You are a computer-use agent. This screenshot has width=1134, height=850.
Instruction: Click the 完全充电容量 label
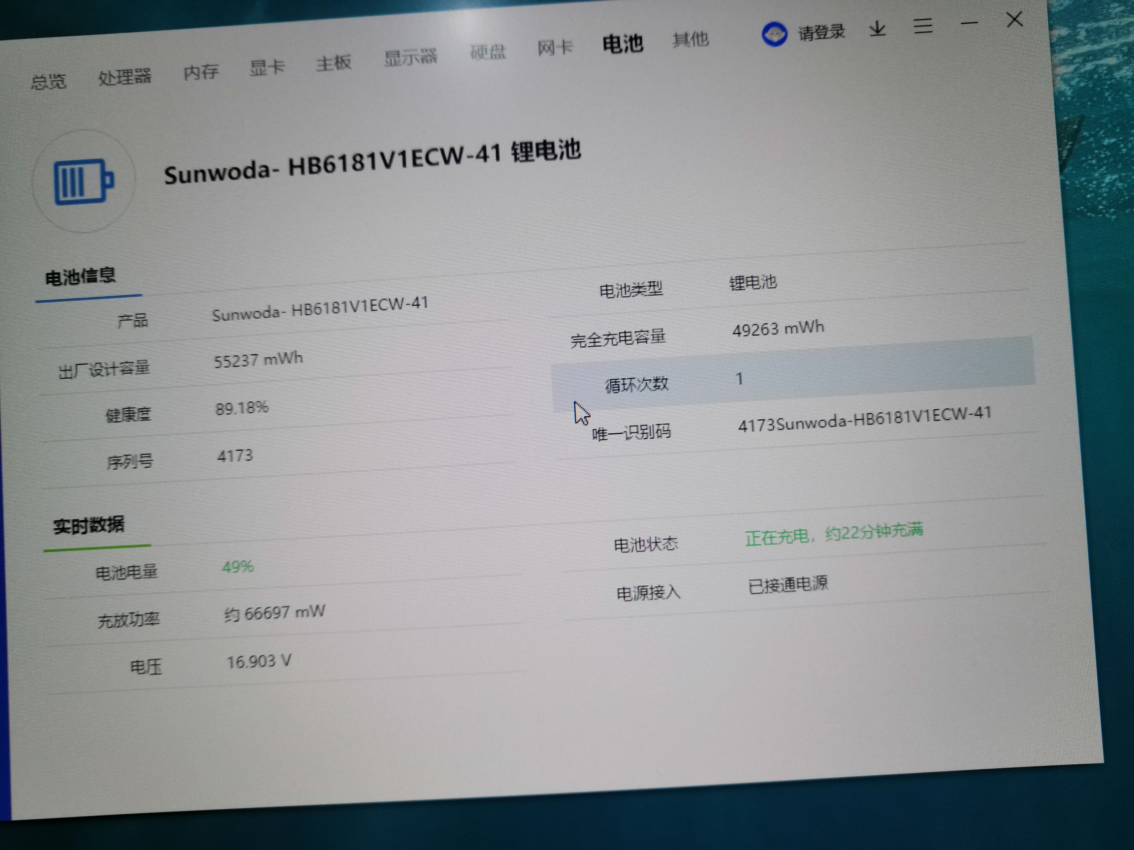click(x=618, y=337)
